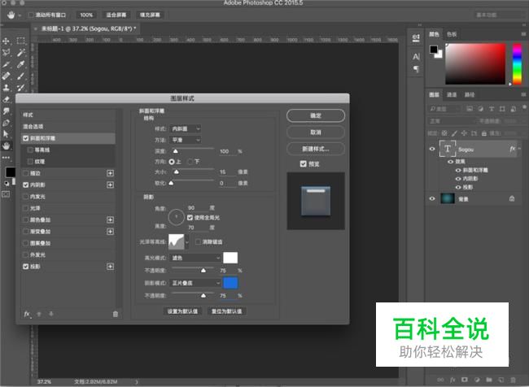Open 高光模式 dropdown showing 滤色

click(x=195, y=258)
